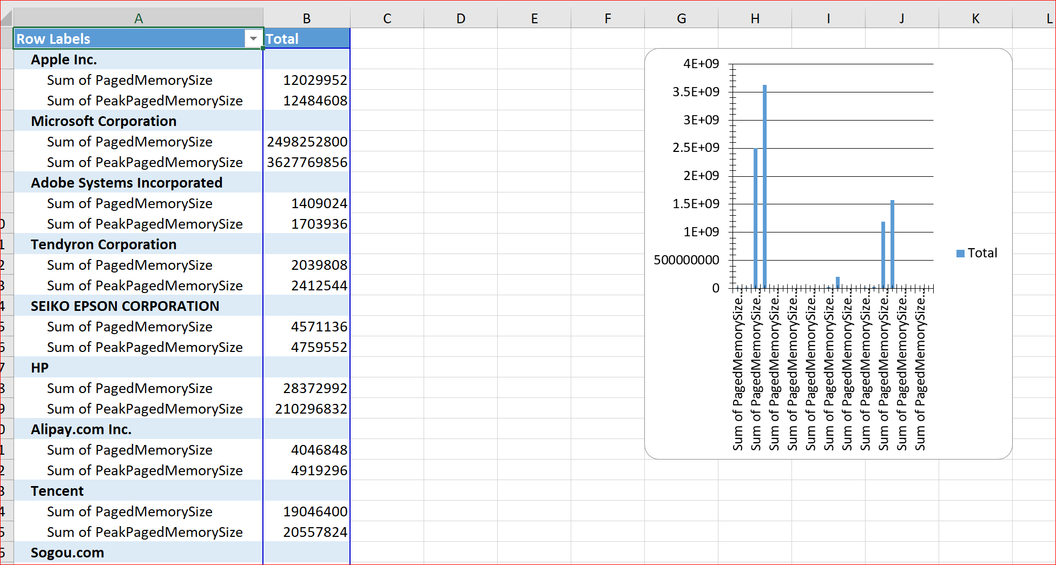Select column G header
The height and width of the screenshot is (565, 1056).
coord(682,18)
